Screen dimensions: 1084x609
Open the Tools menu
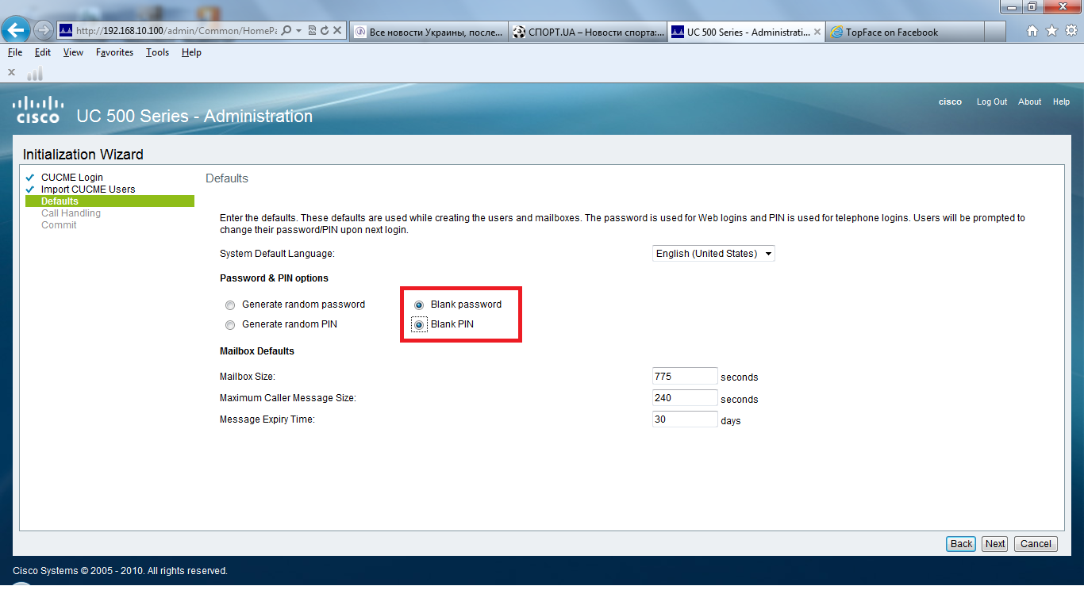(156, 52)
